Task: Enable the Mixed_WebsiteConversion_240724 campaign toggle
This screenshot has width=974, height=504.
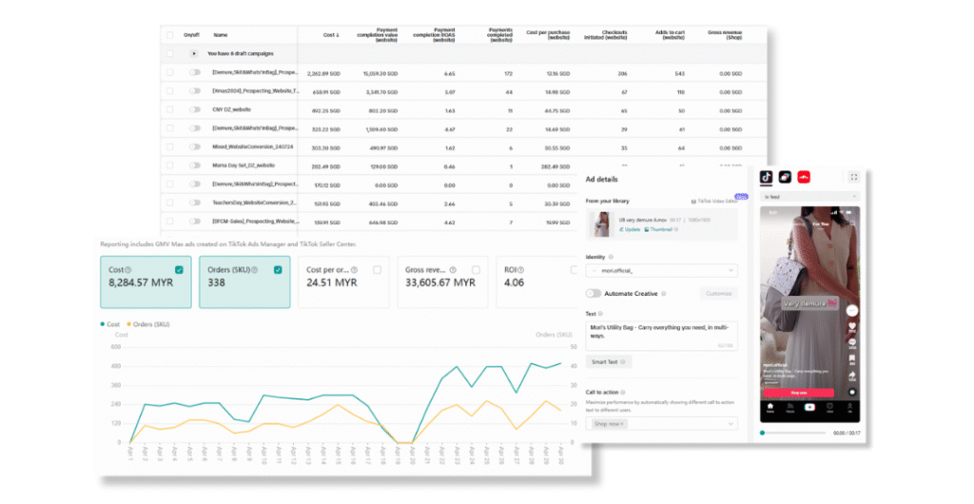Action: pyautogui.click(x=195, y=147)
